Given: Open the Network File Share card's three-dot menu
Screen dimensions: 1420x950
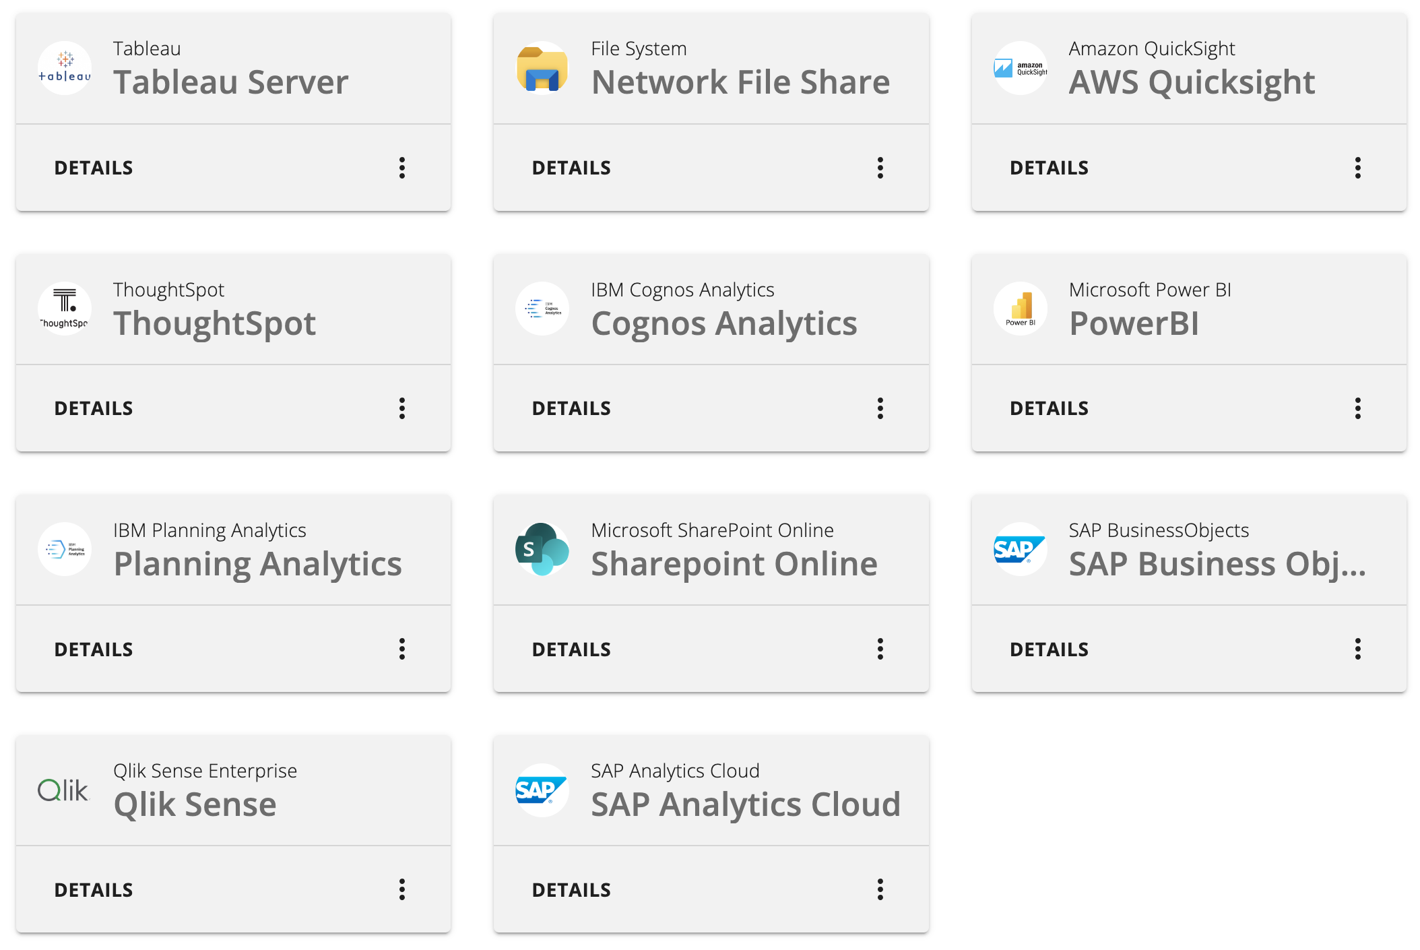Looking at the screenshot, I should (x=880, y=168).
